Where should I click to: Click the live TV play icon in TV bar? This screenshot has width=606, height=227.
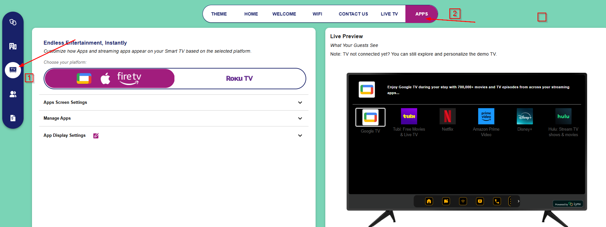click(x=480, y=201)
